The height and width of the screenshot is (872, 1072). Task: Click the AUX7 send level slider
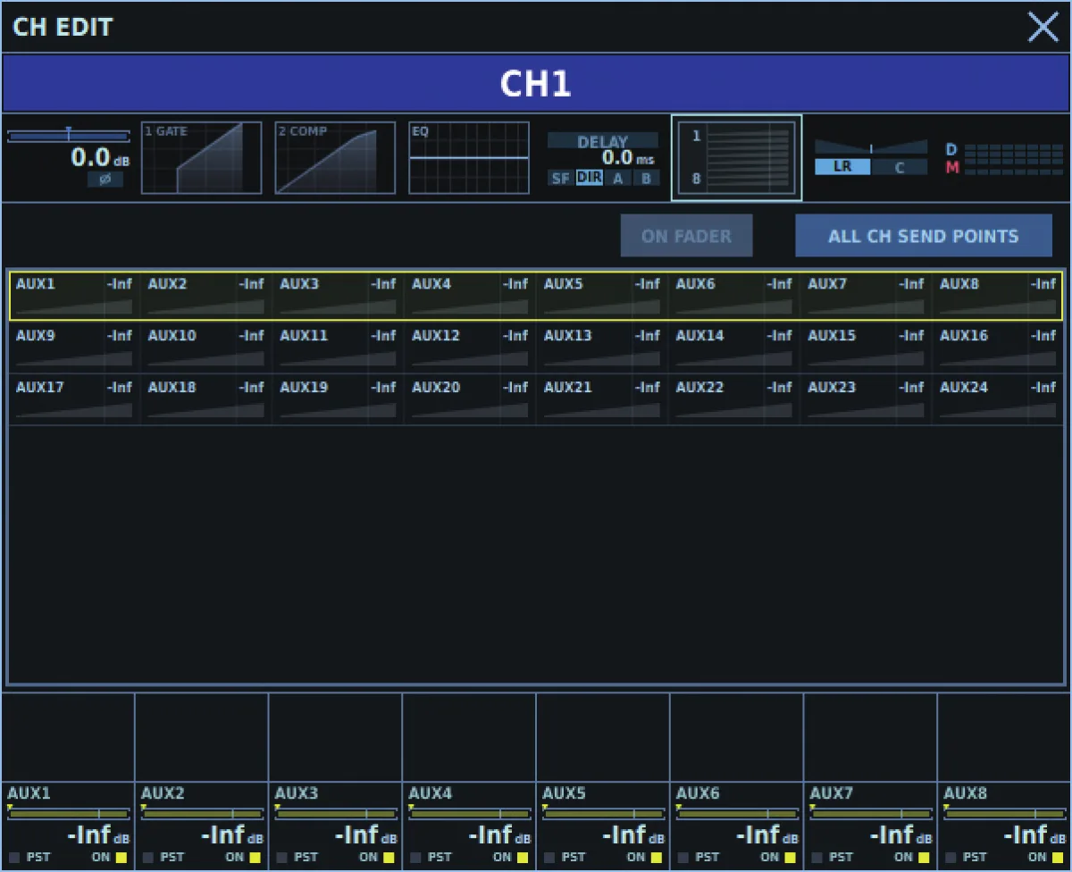click(871, 814)
